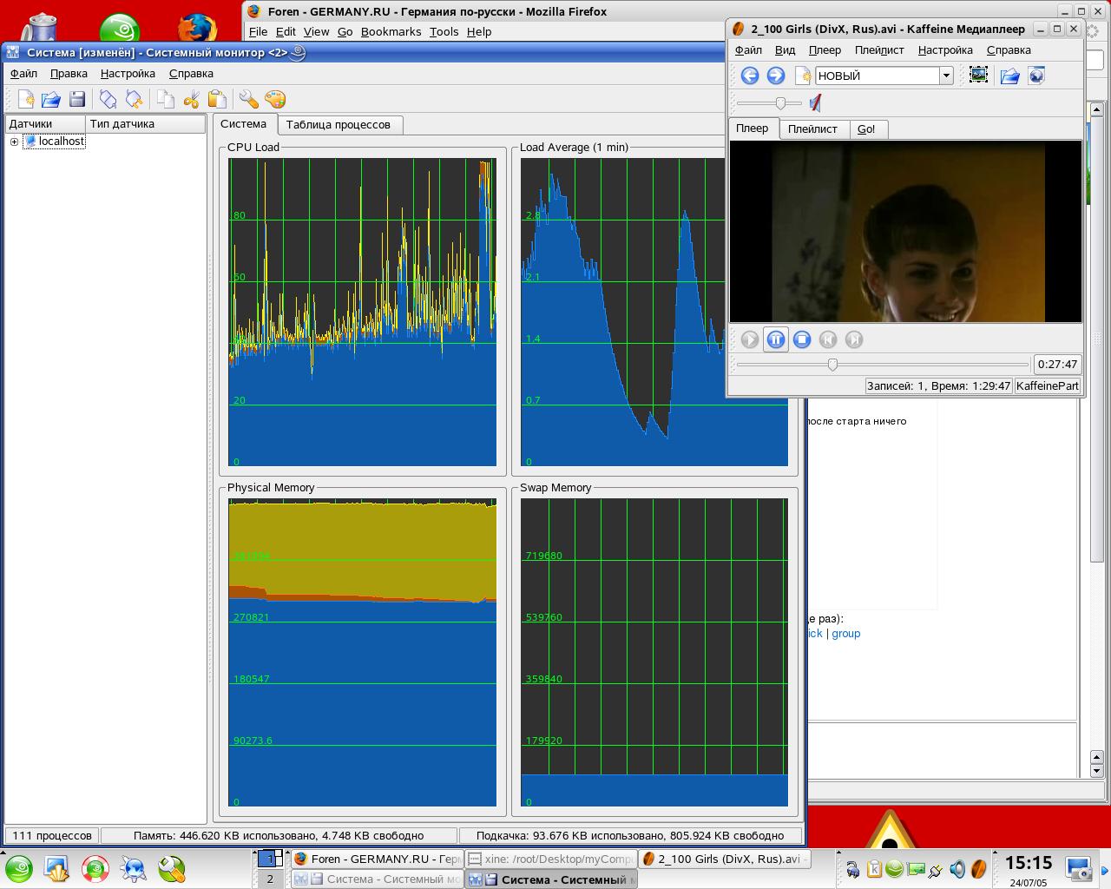Click the cut scissors icon
This screenshot has height=889, width=1111.
click(191, 99)
